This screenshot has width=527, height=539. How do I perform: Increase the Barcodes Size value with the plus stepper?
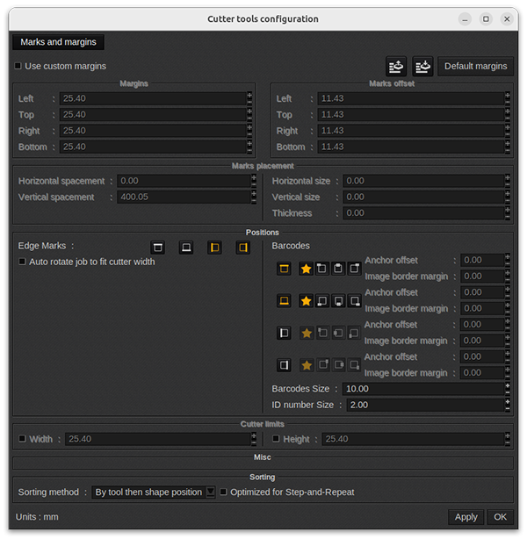[507, 385]
